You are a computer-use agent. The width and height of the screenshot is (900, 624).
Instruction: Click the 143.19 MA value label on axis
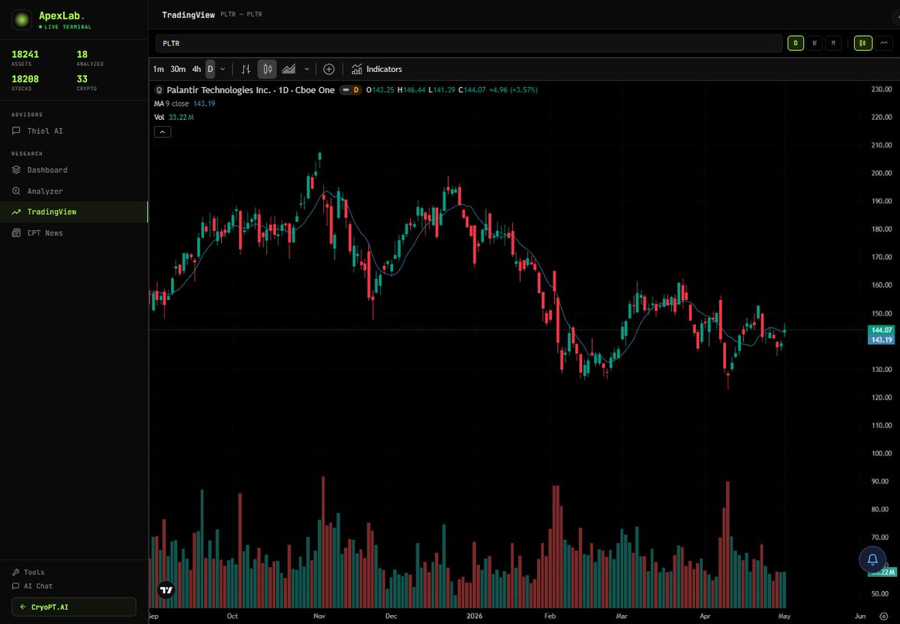click(880, 340)
